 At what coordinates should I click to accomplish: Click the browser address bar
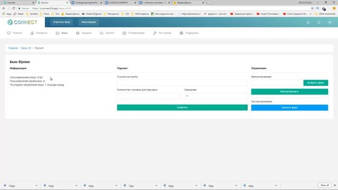[x=164, y=8]
